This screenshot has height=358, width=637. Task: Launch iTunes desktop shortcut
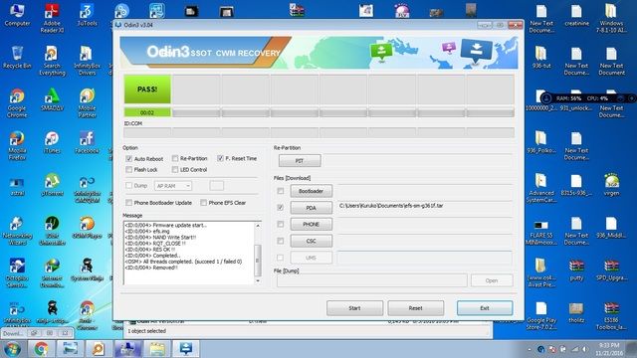coord(52,142)
